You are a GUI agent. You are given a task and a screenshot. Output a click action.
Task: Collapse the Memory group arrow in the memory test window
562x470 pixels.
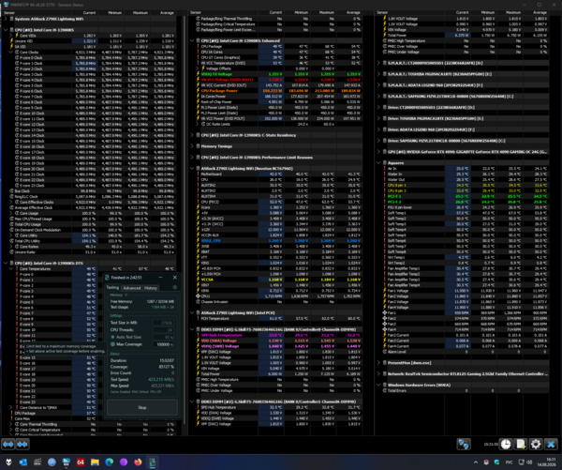(126, 296)
